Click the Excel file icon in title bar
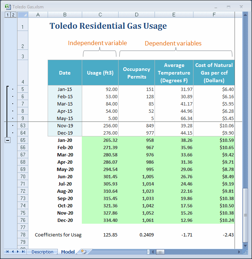This screenshot has width=252, height=259. coord(8,7)
